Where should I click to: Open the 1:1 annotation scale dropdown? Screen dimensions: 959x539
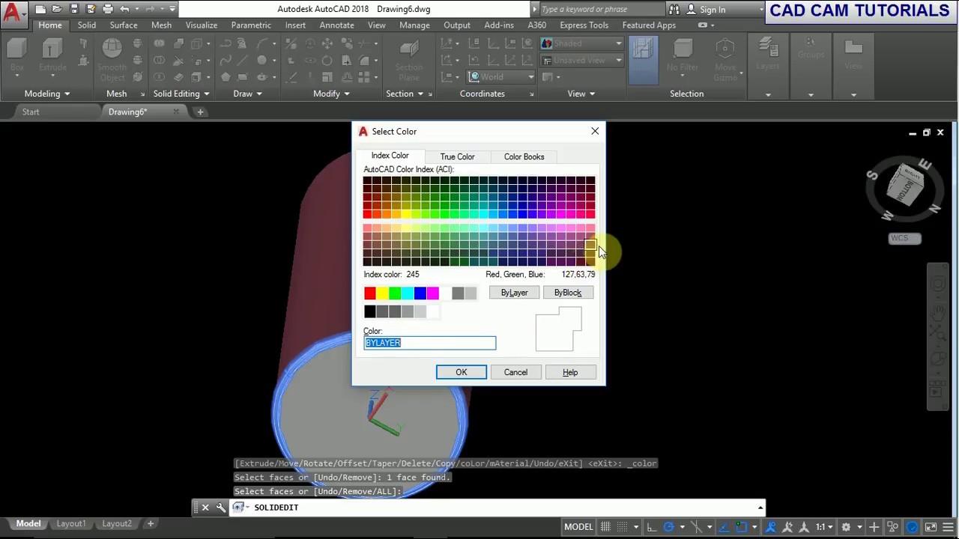[825, 527]
